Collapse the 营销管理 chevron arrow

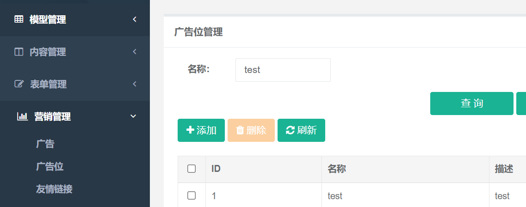[x=133, y=116]
